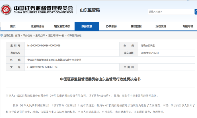Click the 主题词 table label

pyautogui.click(x=129, y=67)
